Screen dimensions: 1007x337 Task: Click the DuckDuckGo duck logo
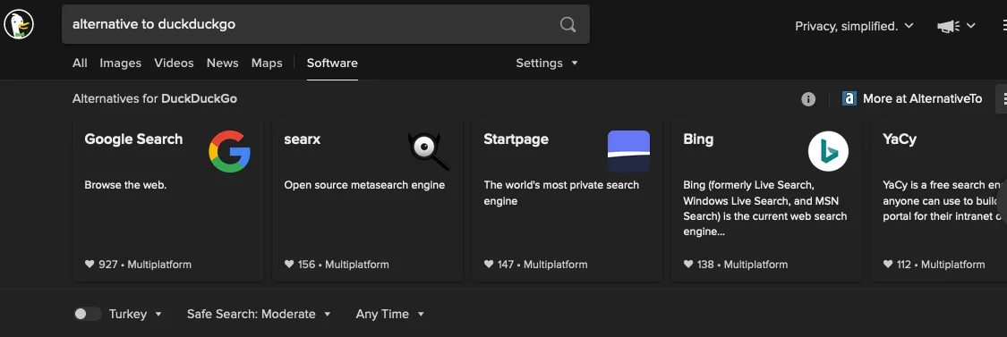(x=19, y=25)
